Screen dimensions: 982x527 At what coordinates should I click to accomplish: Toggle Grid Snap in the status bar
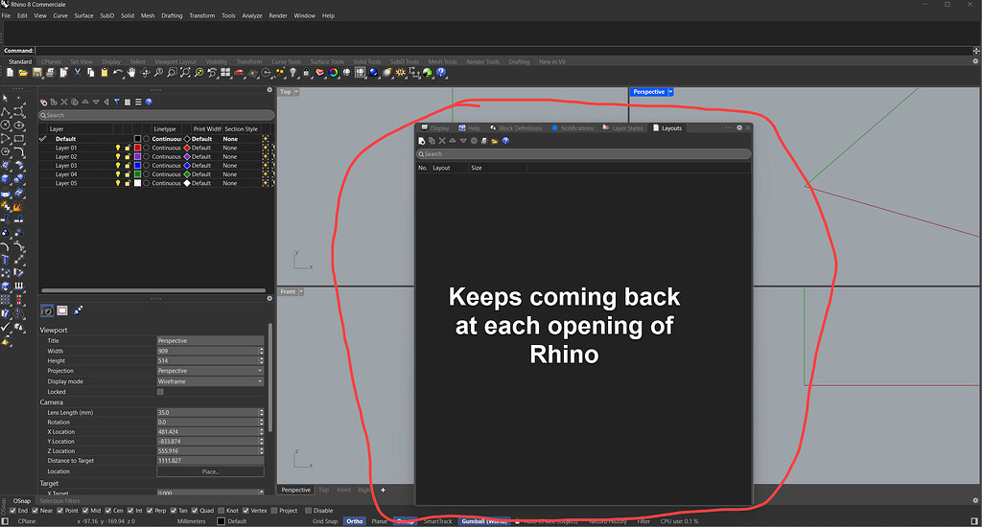pos(325,521)
